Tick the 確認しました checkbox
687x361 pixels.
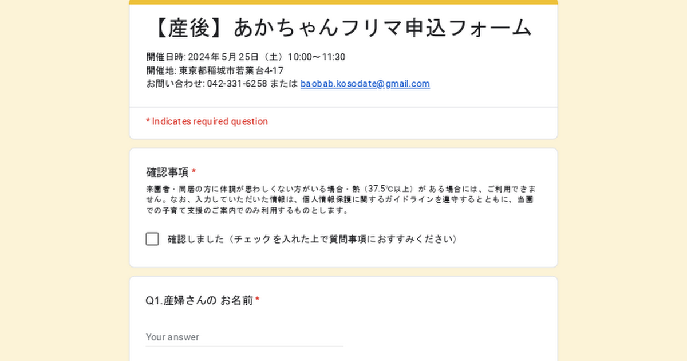[x=152, y=239]
